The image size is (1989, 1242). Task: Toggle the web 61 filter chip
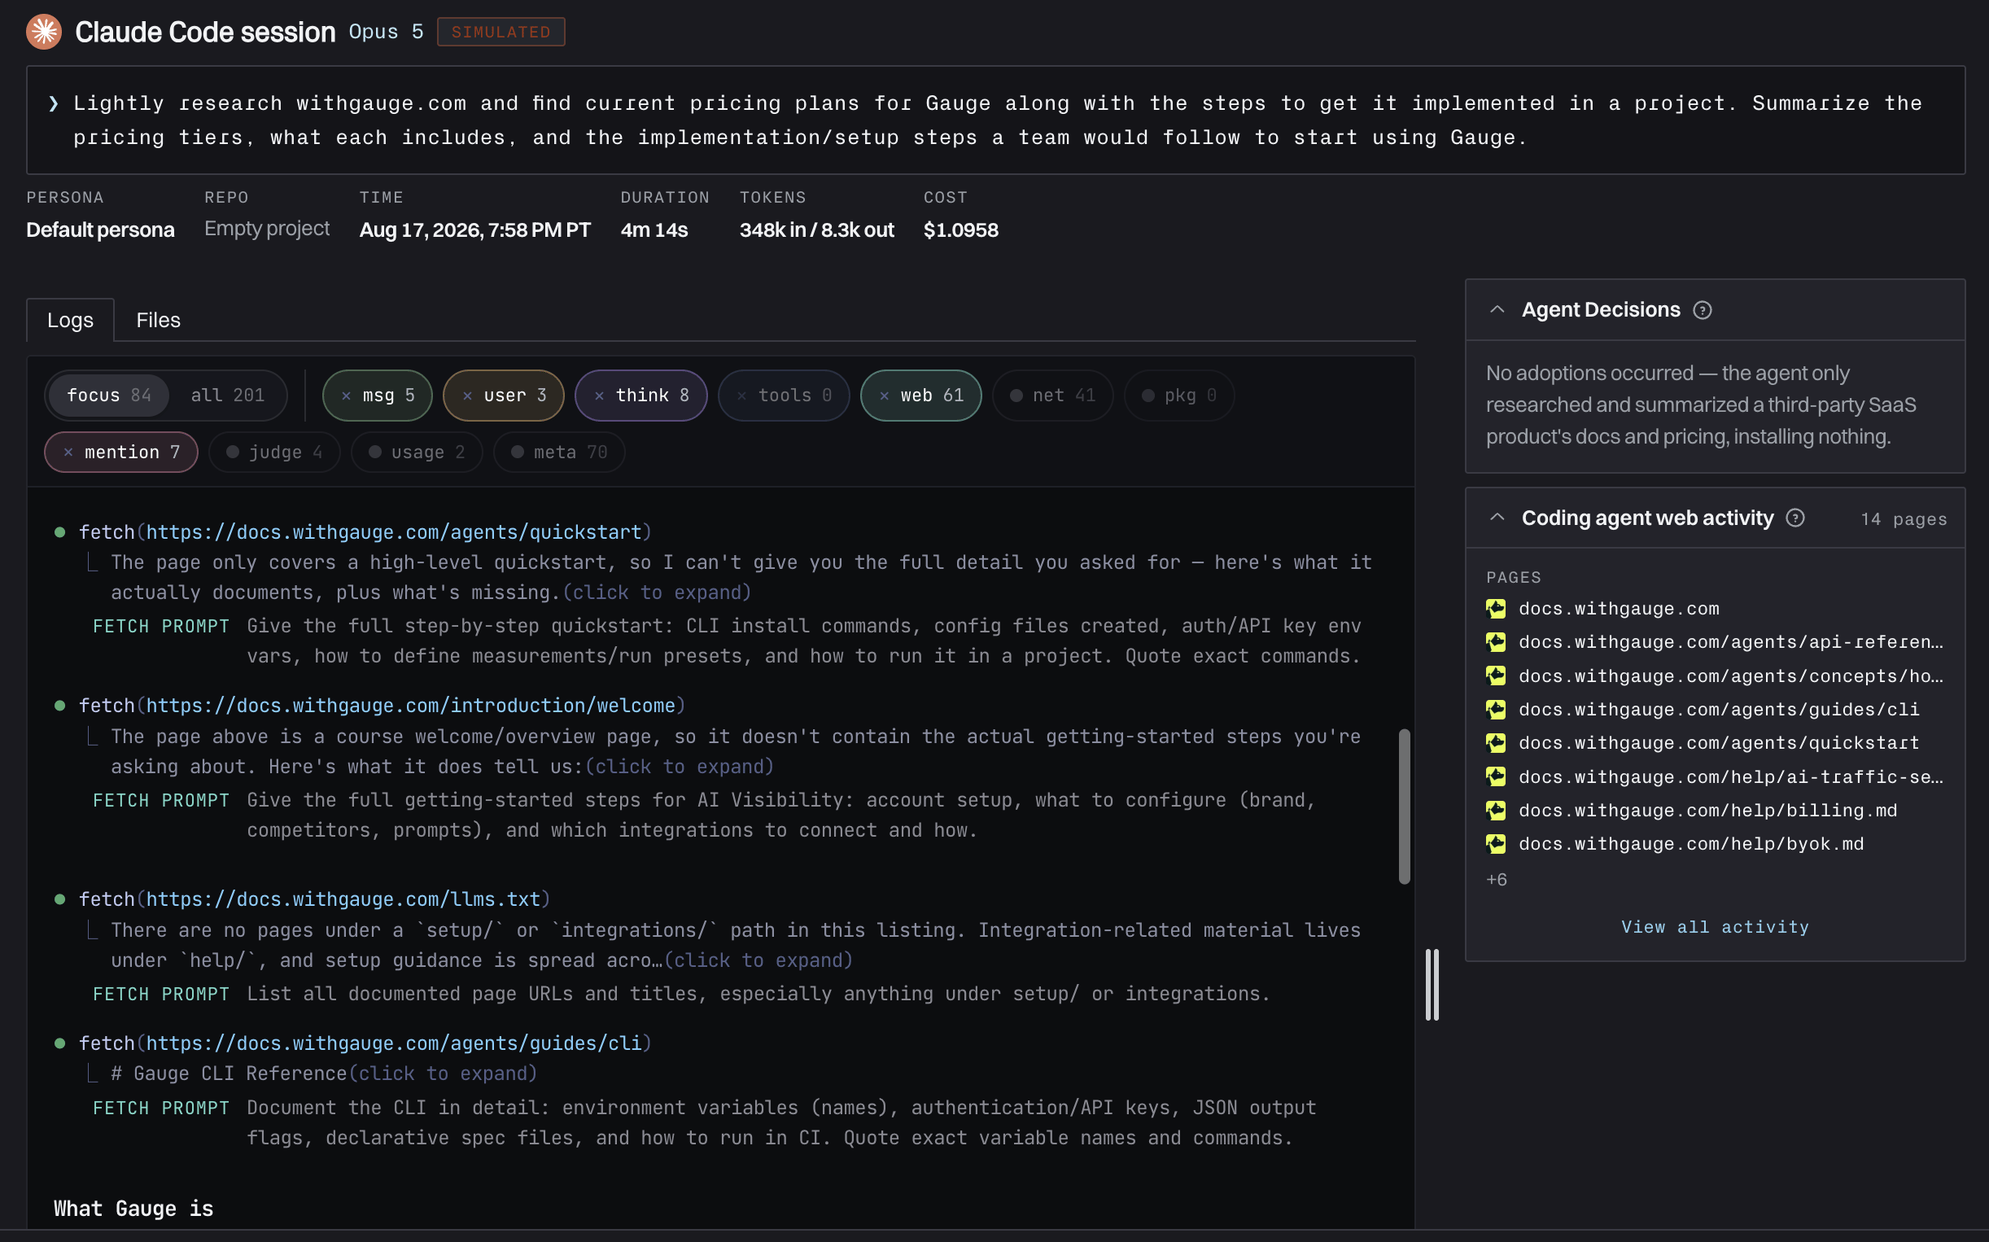pos(920,396)
